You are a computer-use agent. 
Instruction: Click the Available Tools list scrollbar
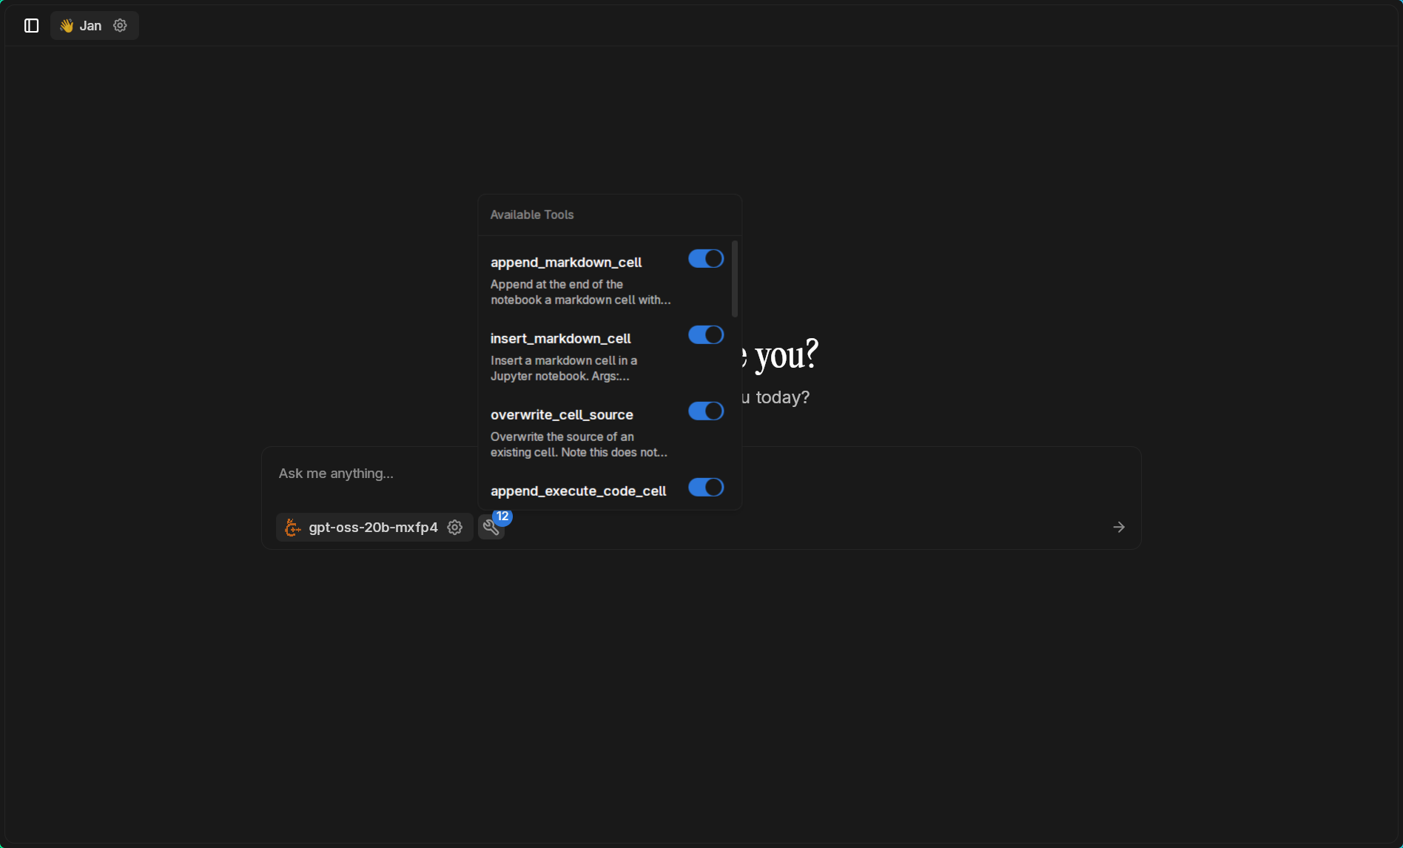pyautogui.click(x=734, y=279)
